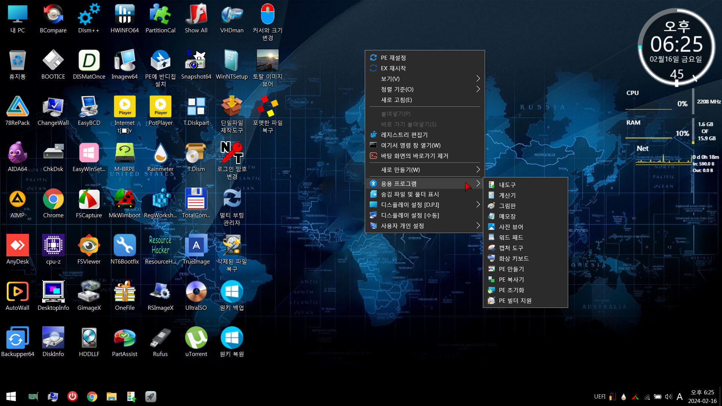Choose 여기서 명령 창 열기(W)
The image size is (722, 406).
(x=425, y=145)
